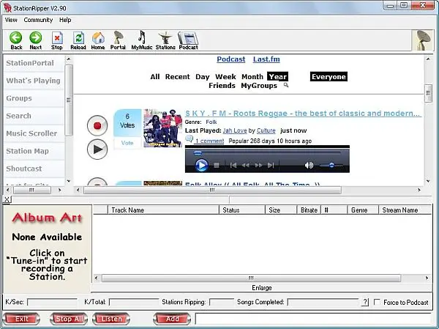
Task: Open the View menu
Action: coord(11,20)
